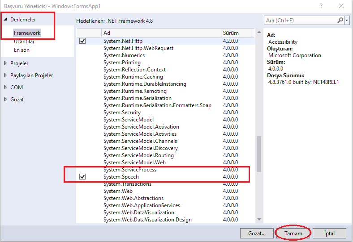
Task: Select the System.Web.Abstractions row
Action: (165, 198)
